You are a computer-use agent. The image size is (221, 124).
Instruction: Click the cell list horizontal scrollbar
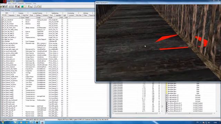click(137, 113)
